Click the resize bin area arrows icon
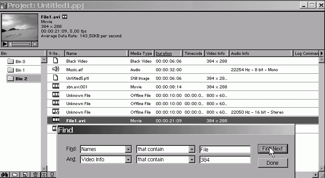 [44, 175]
